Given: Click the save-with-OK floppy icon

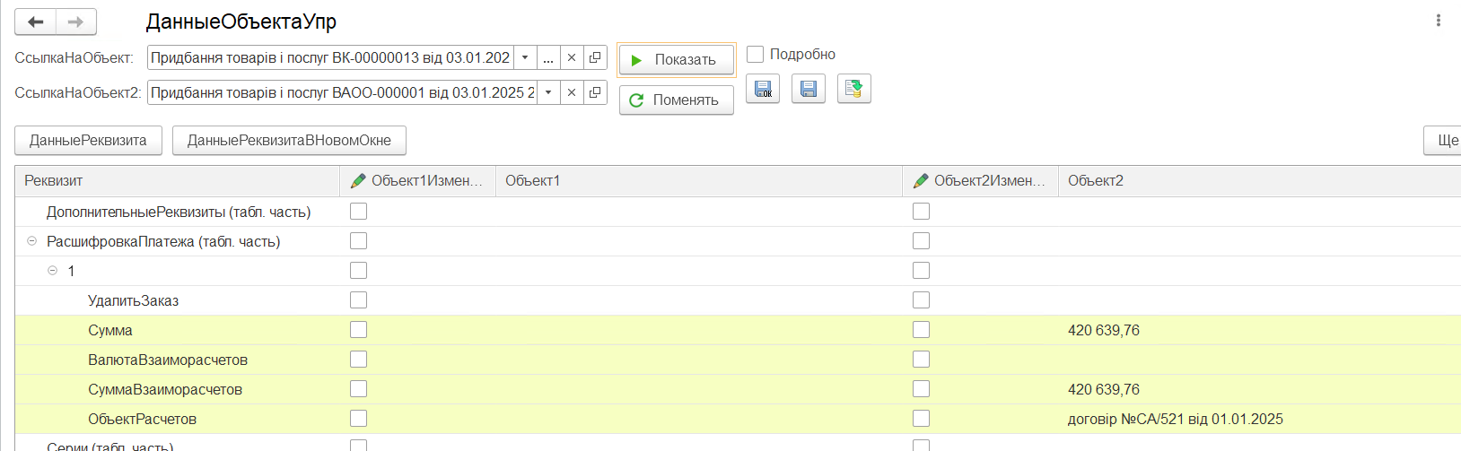Looking at the screenshot, I should 763,89.
